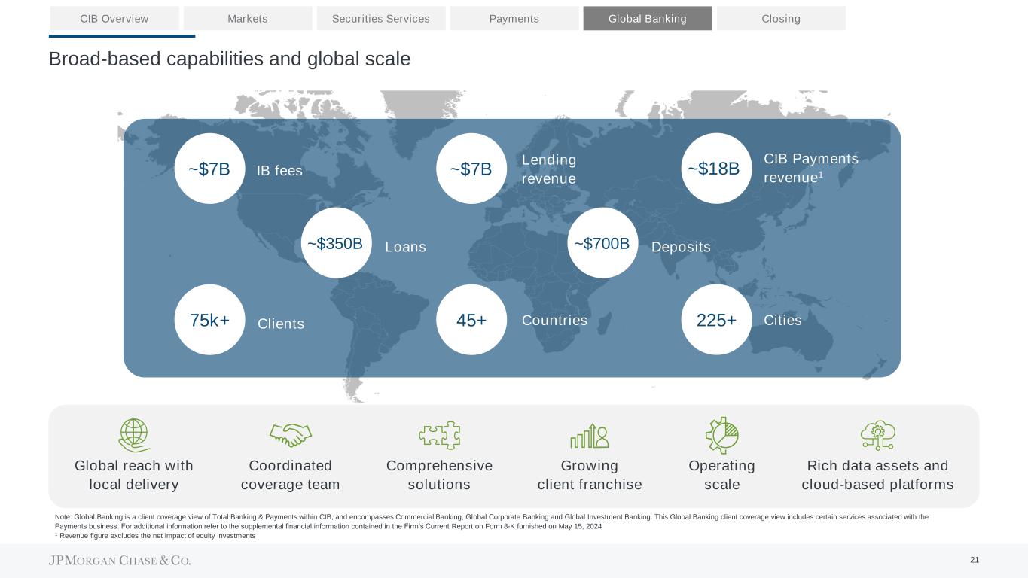Select the Global Banking tab
Viewport: 1028px width, 578px height.
pyautogui.click(x=648, y=18)
